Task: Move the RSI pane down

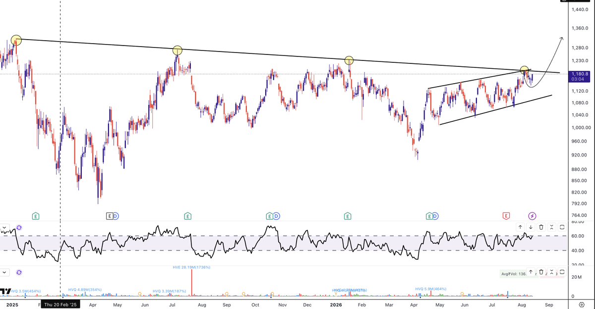Action: click(x=531, y=227)
